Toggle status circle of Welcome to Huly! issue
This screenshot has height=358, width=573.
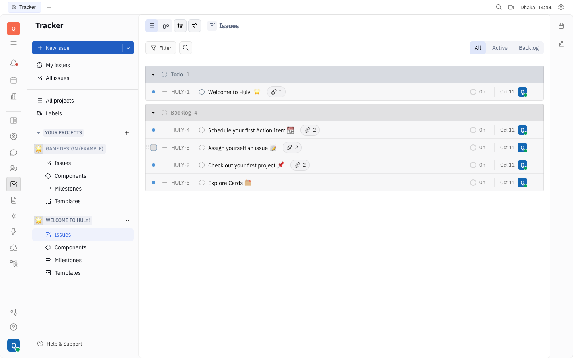pyautogui.click(x=202, y=92)
